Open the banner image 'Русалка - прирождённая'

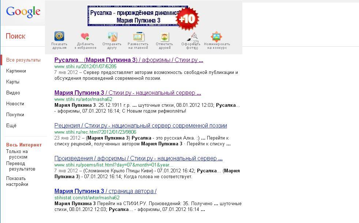coord(132,16)
